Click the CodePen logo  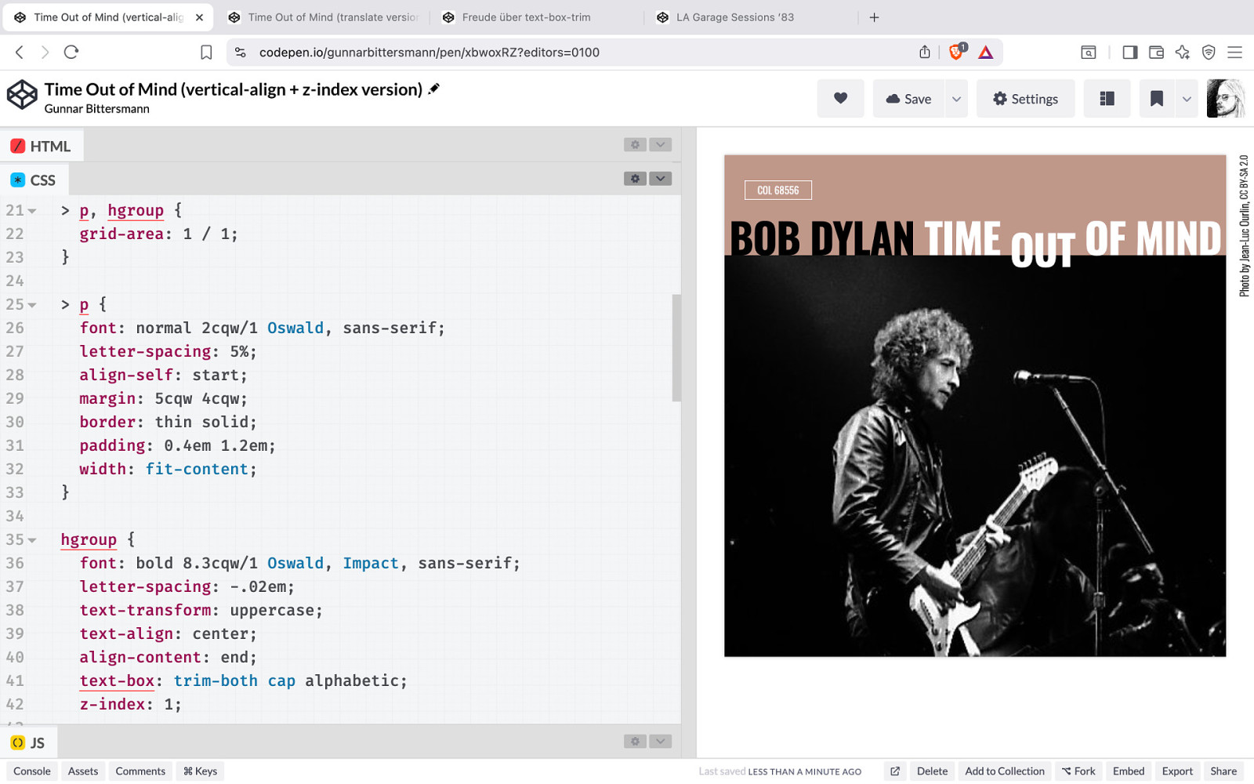22,95
